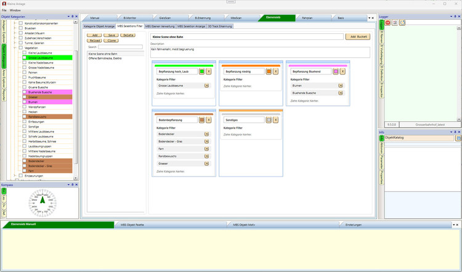
Task: Click the list icon in Logger toolbar
Action: 395,23
